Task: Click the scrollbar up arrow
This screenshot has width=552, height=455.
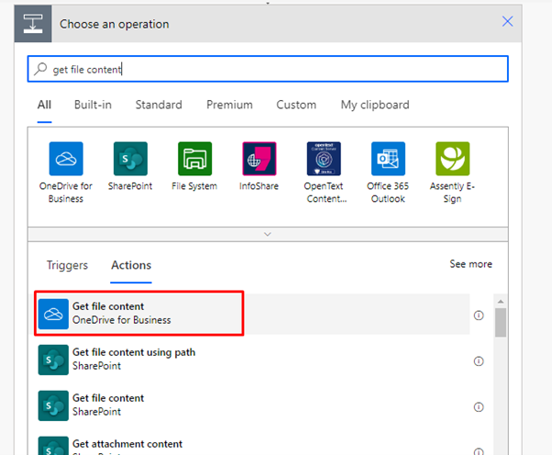Action: (501, 302)
